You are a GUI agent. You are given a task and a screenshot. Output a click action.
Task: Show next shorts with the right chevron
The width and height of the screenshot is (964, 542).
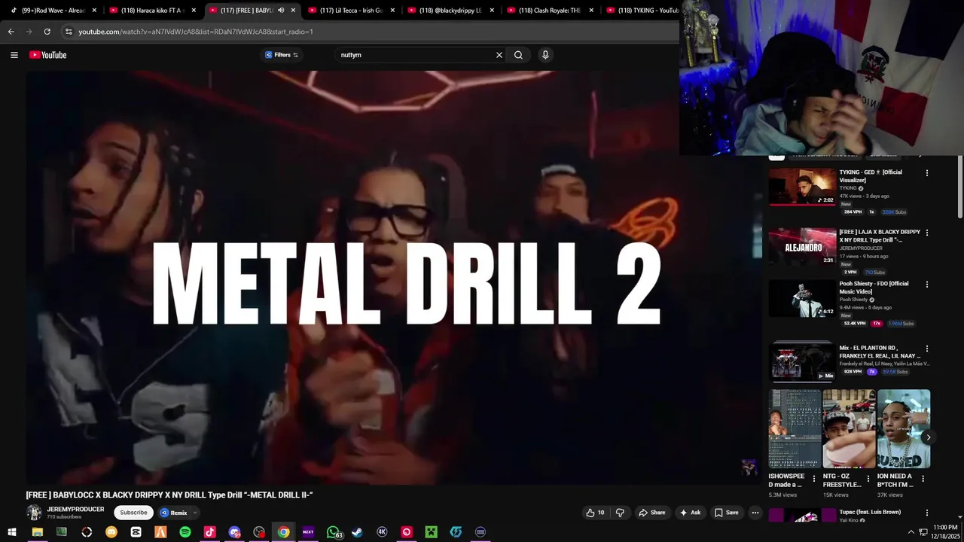coord(928,437)
